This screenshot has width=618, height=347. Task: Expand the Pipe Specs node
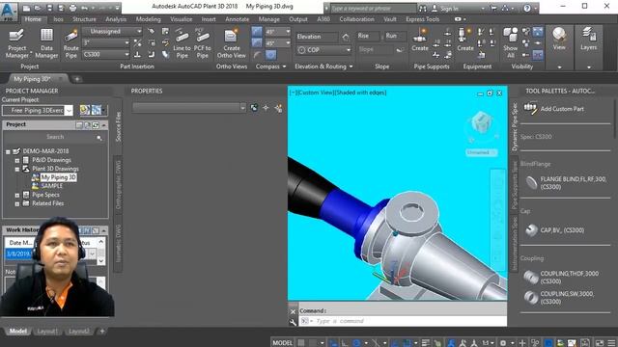point(17,195)
